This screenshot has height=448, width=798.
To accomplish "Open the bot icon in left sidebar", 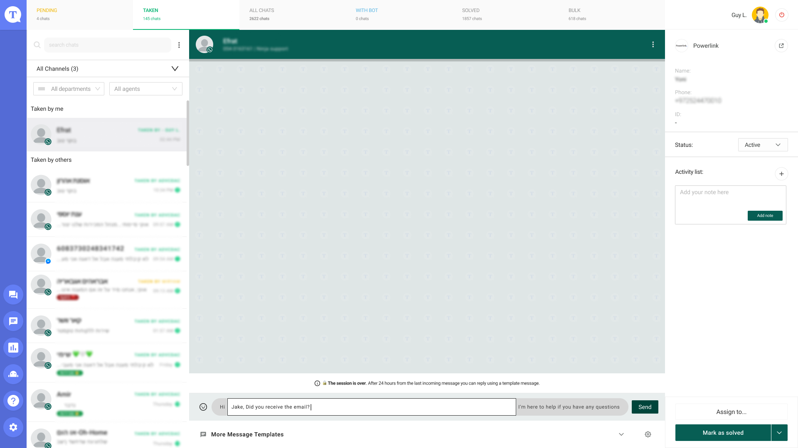I will pyautogui.click(x=13, y=374).
